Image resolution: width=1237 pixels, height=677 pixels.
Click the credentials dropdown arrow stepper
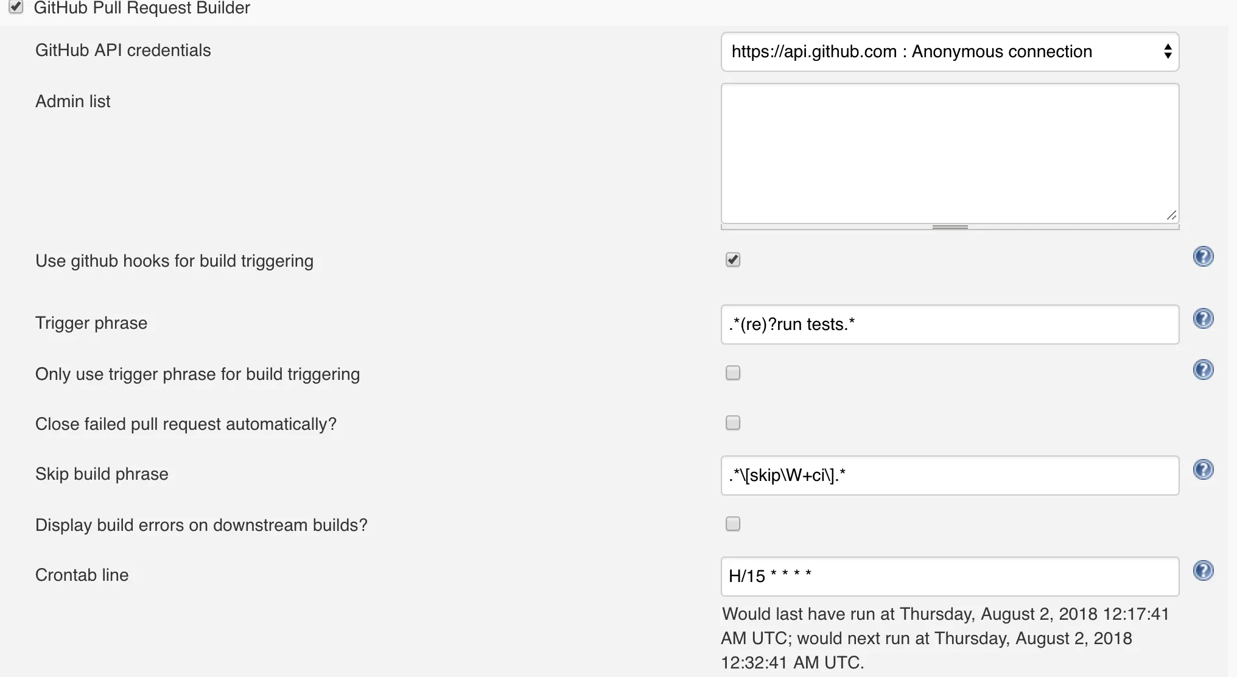(x=1167, y=52)
